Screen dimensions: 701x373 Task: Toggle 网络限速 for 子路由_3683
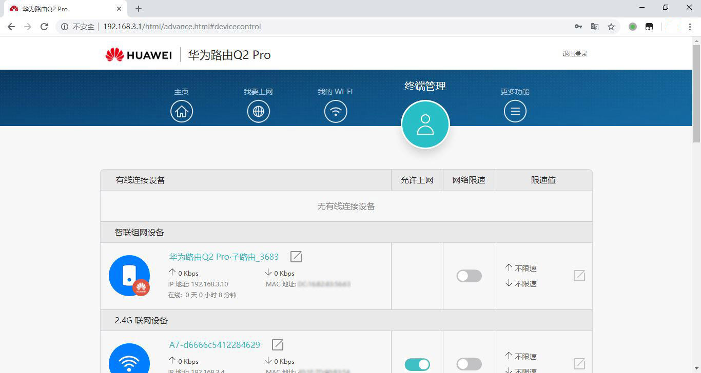[469, 276]
